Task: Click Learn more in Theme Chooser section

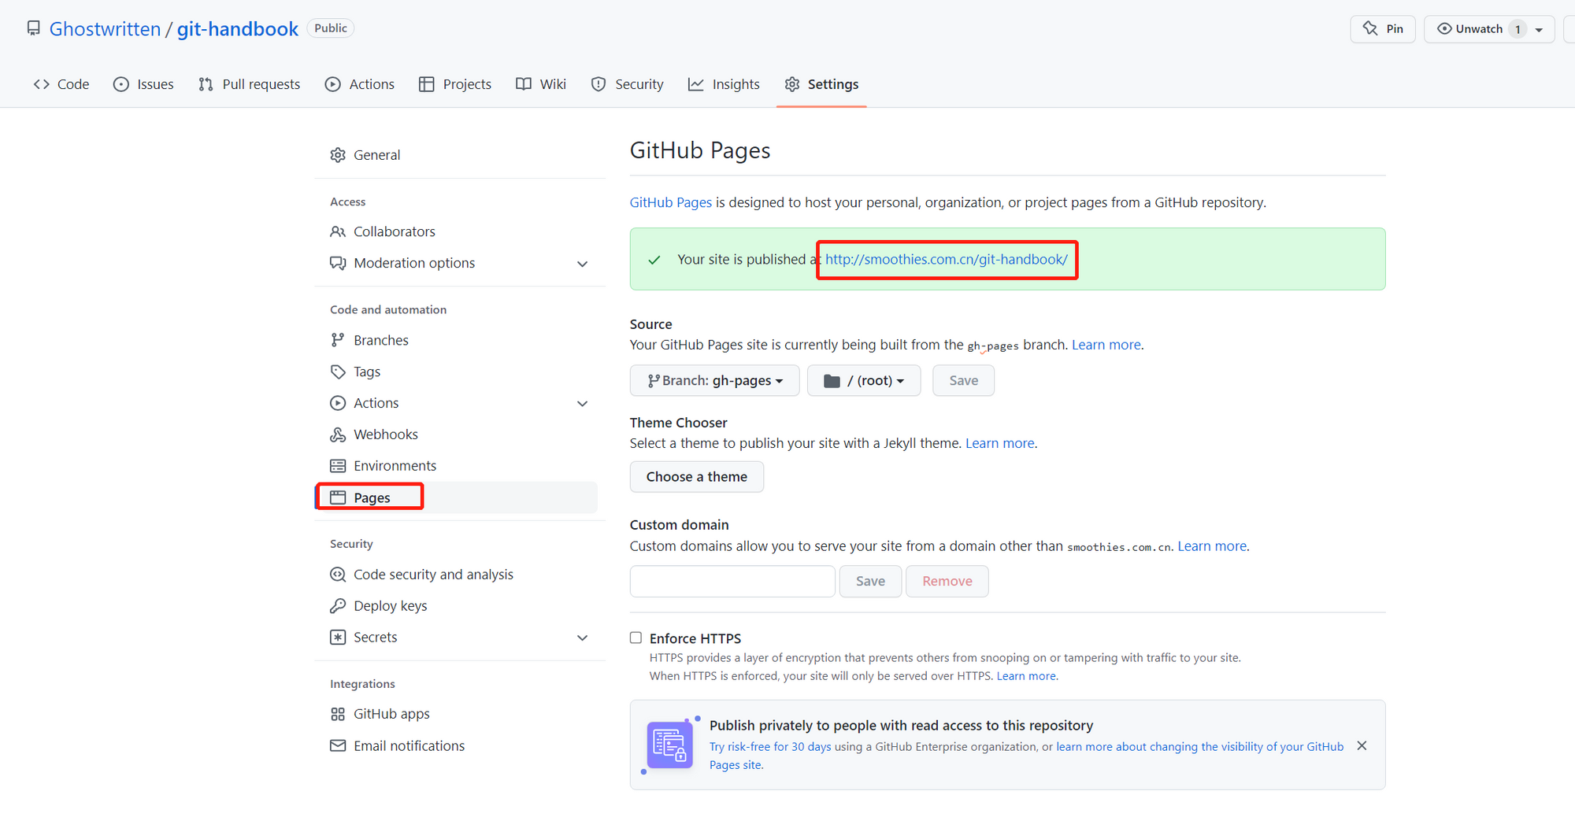Action: 1000,443
